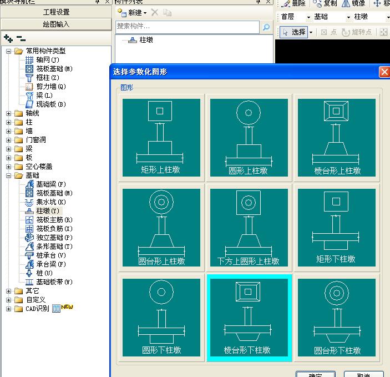Select the 圆台形下柱墩 shape thumbnail
Image resolution: width=390 pixels, height=377 pixels.
pos(337,318)
